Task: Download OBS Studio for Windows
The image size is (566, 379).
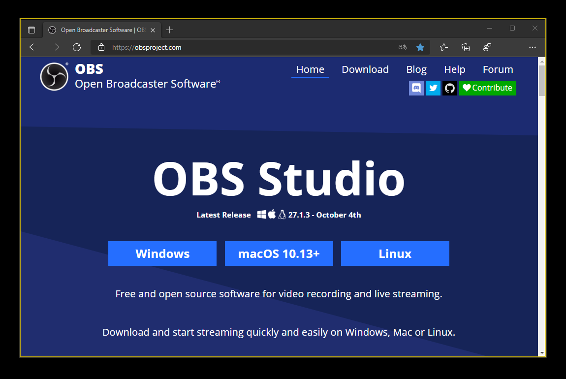Action: pyautogui.click(x=162, y=253)
